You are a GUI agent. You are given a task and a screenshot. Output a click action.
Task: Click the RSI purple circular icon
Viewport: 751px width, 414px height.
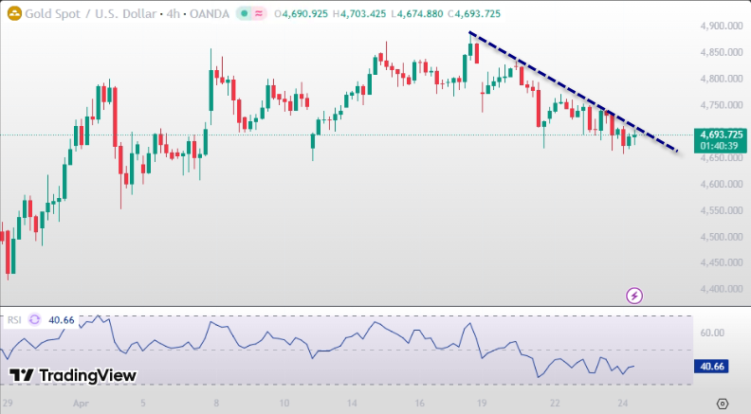[x=36, y=320]
